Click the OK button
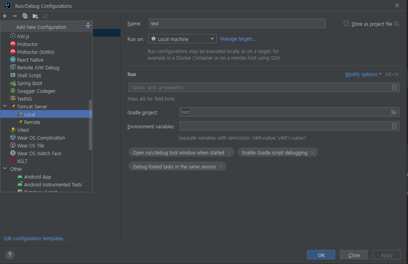The height and width of the screenshot is (264, 408). pyautogui.click(x=321, y=255)
